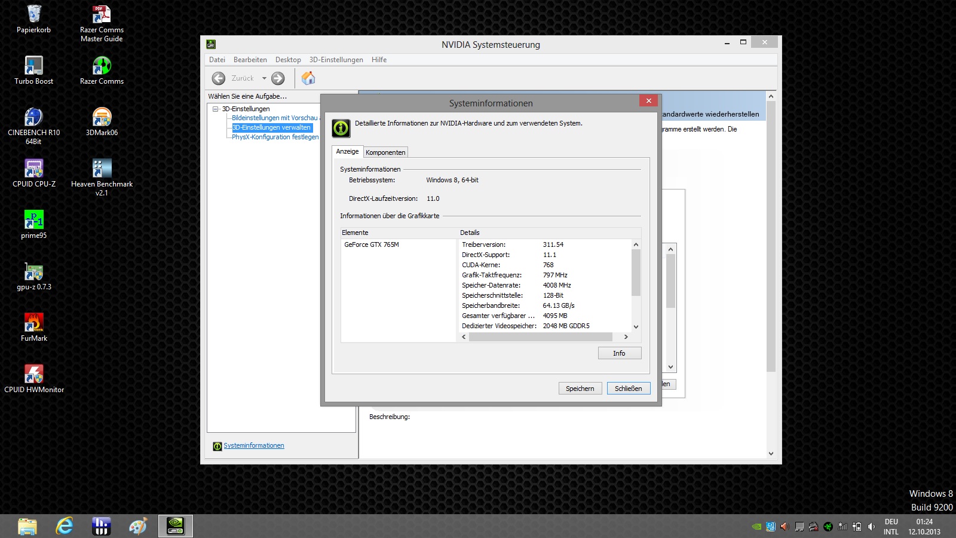Open the Bearbeiten menu
This screenshot has width=956, height=538.
250,60
